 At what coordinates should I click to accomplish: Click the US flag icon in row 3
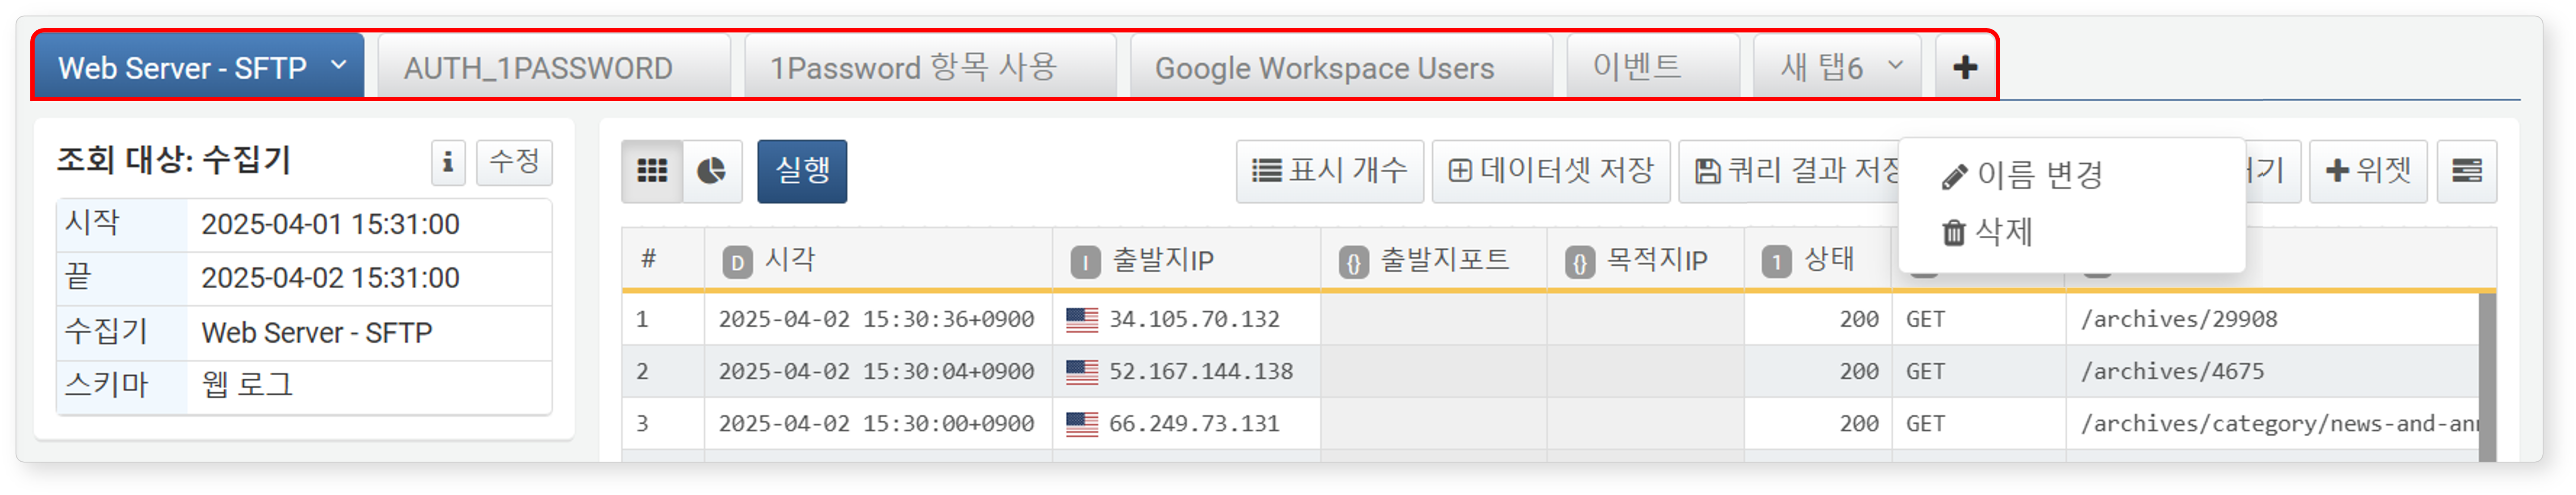(1081, 423)
